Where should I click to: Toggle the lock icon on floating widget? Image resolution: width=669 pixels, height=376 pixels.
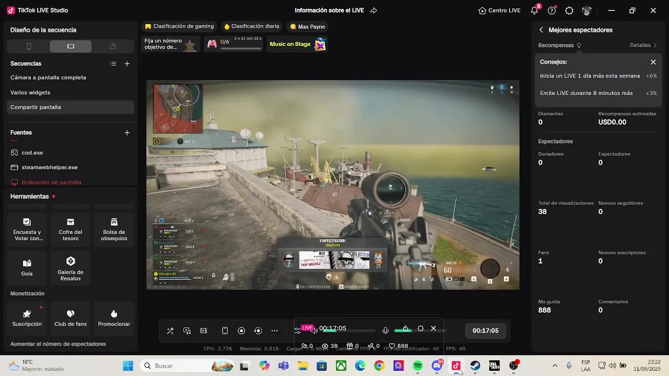tap(405, 328)
